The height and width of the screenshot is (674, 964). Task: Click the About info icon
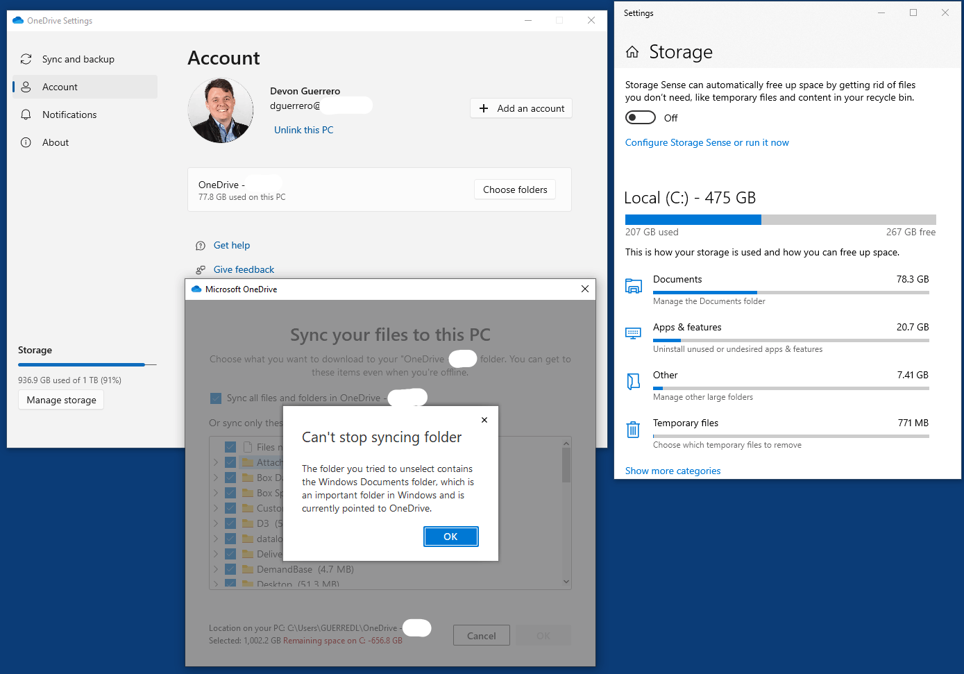[x=26, y=142]
